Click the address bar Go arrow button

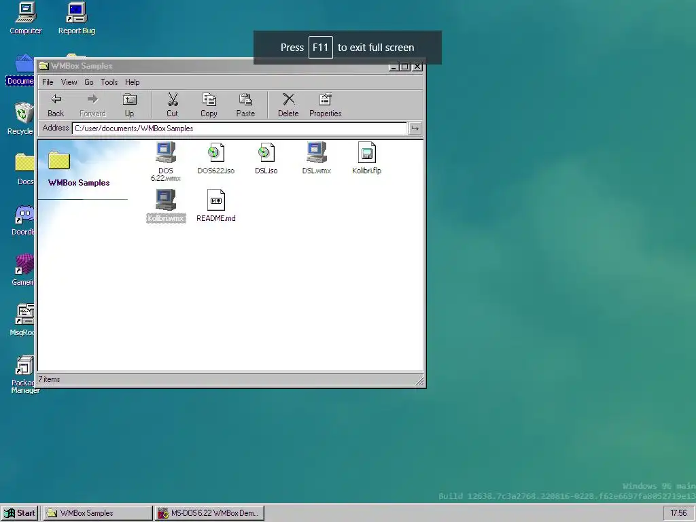[x=415, y=128]
